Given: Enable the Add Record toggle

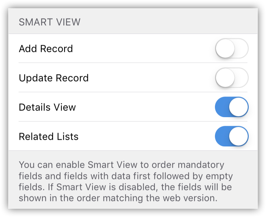Looking at the screenshot, I should [232, 49].
